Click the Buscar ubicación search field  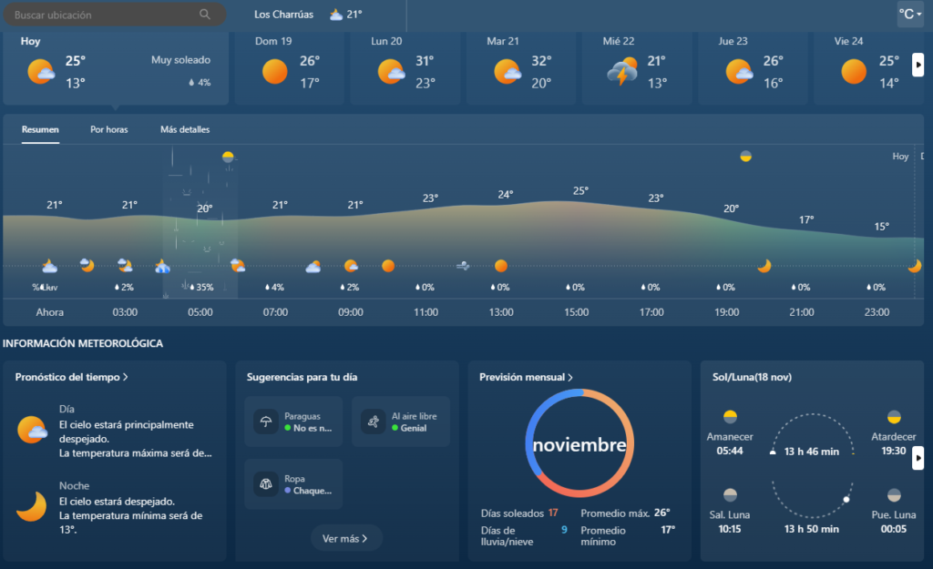(100, 15)
